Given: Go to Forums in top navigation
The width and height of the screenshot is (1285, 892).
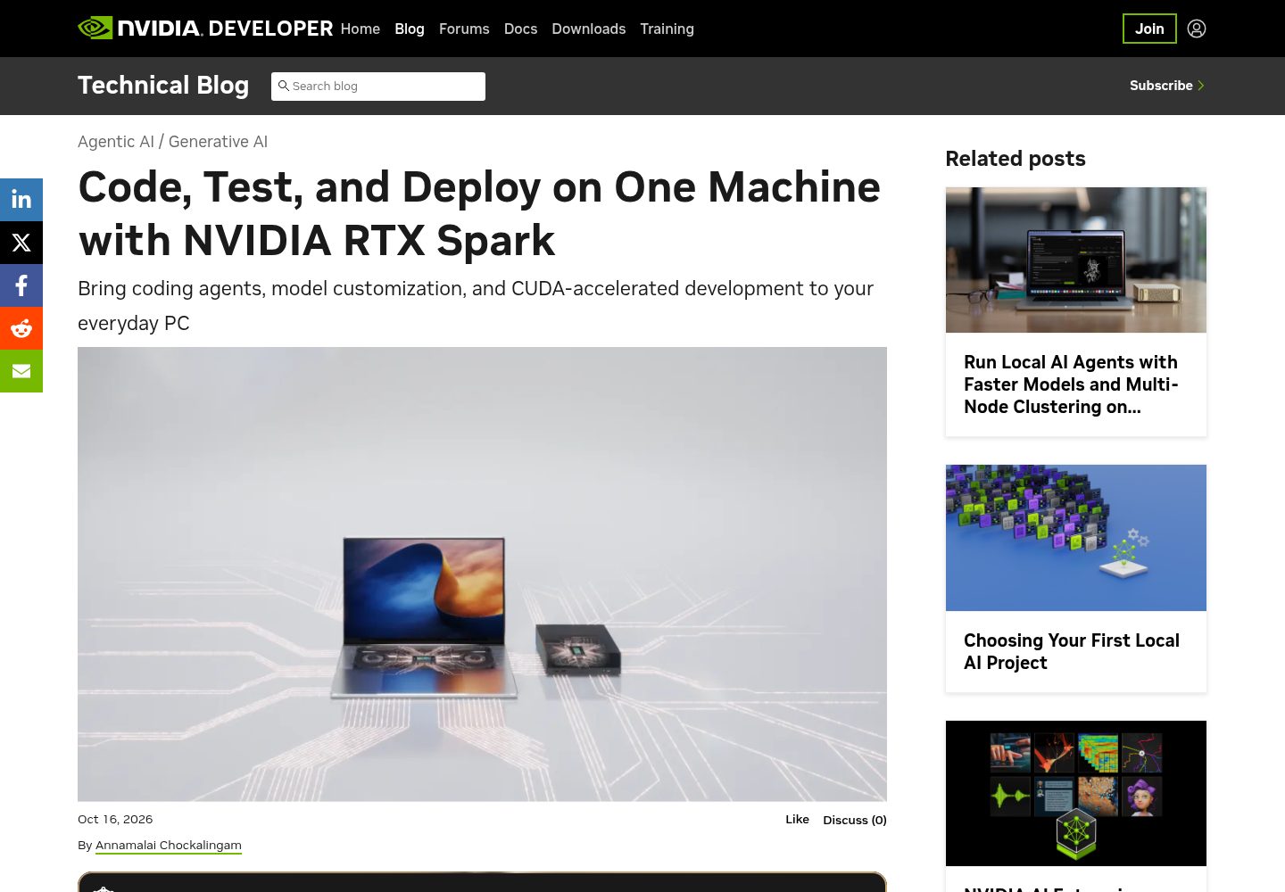Looking at the screenshot, I should 464,29.
